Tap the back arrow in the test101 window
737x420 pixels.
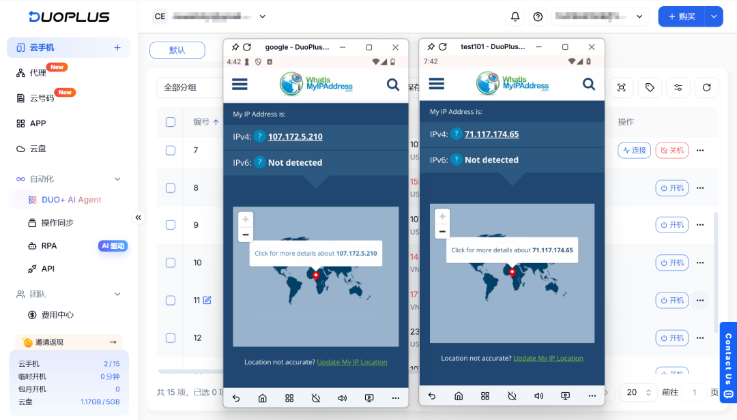(x=432, y=396)
